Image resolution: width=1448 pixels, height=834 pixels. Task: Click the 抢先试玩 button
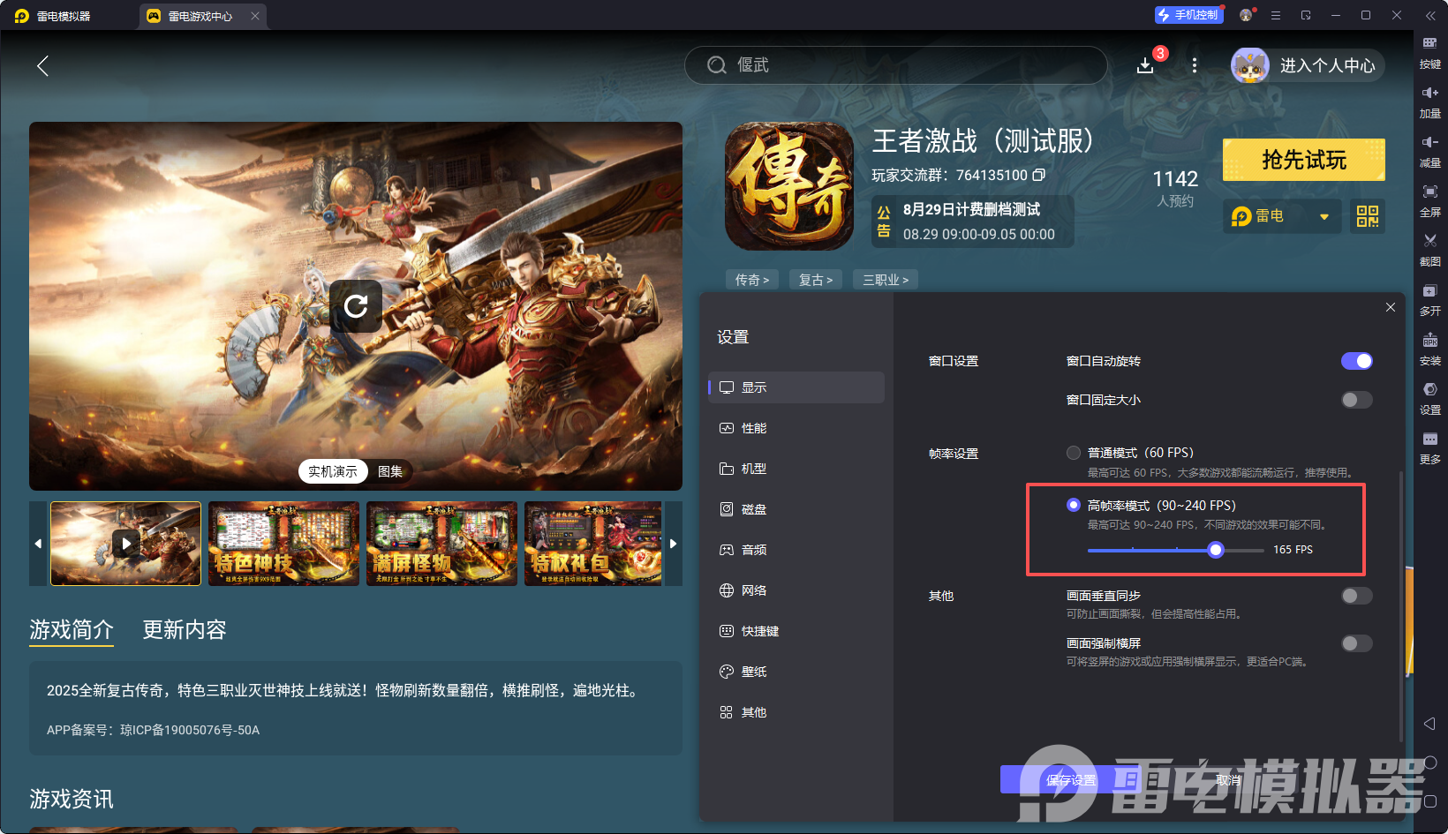coord(1304,160)
